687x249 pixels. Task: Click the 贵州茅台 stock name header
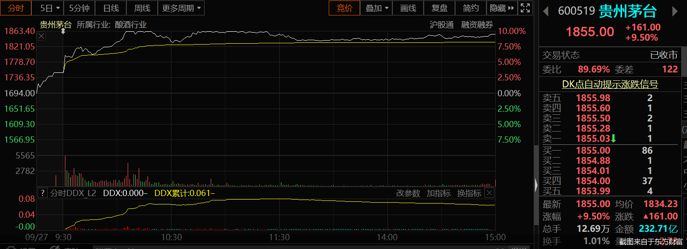click(628, 11)
